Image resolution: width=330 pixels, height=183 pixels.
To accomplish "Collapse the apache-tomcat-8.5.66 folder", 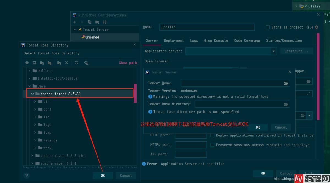I will [32, 94].
